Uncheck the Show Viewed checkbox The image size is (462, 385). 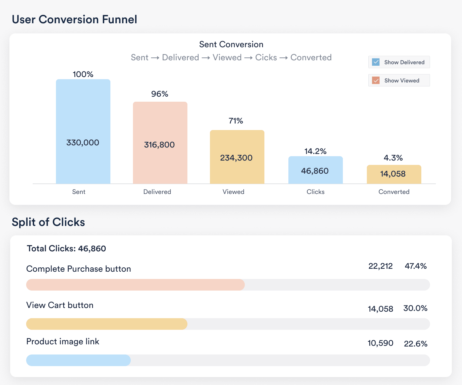coord(376,80)
